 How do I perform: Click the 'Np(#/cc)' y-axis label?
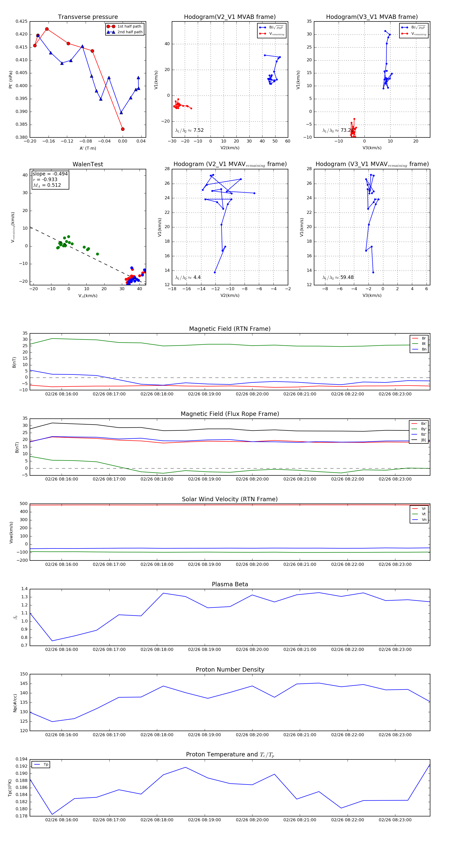(15, 702)
